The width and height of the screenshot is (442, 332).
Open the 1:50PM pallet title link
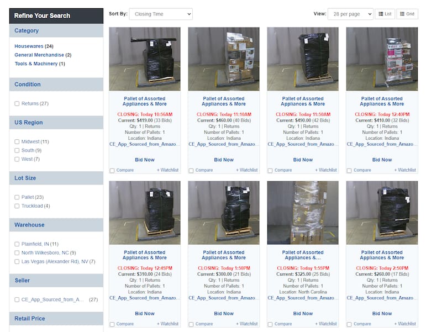click(224, 255)
